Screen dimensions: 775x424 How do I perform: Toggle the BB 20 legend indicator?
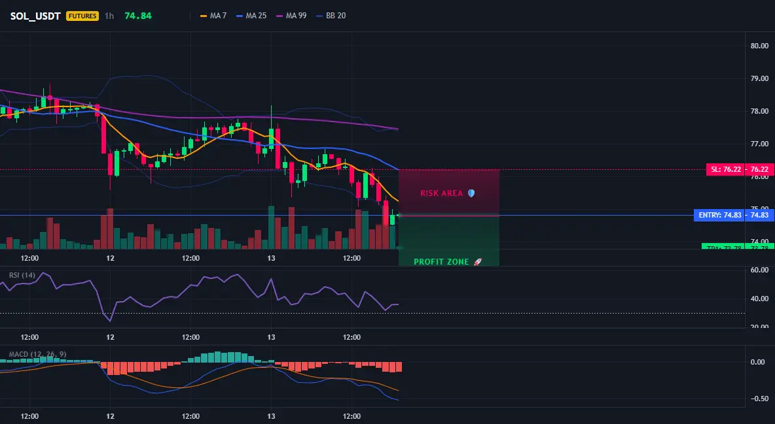pos(331,16)
